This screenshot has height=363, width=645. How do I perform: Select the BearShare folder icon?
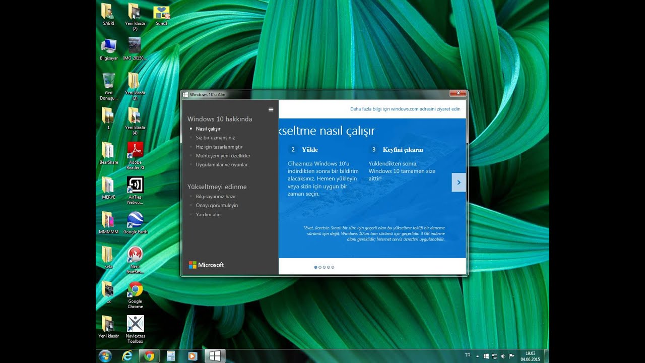tap(108, 154)
